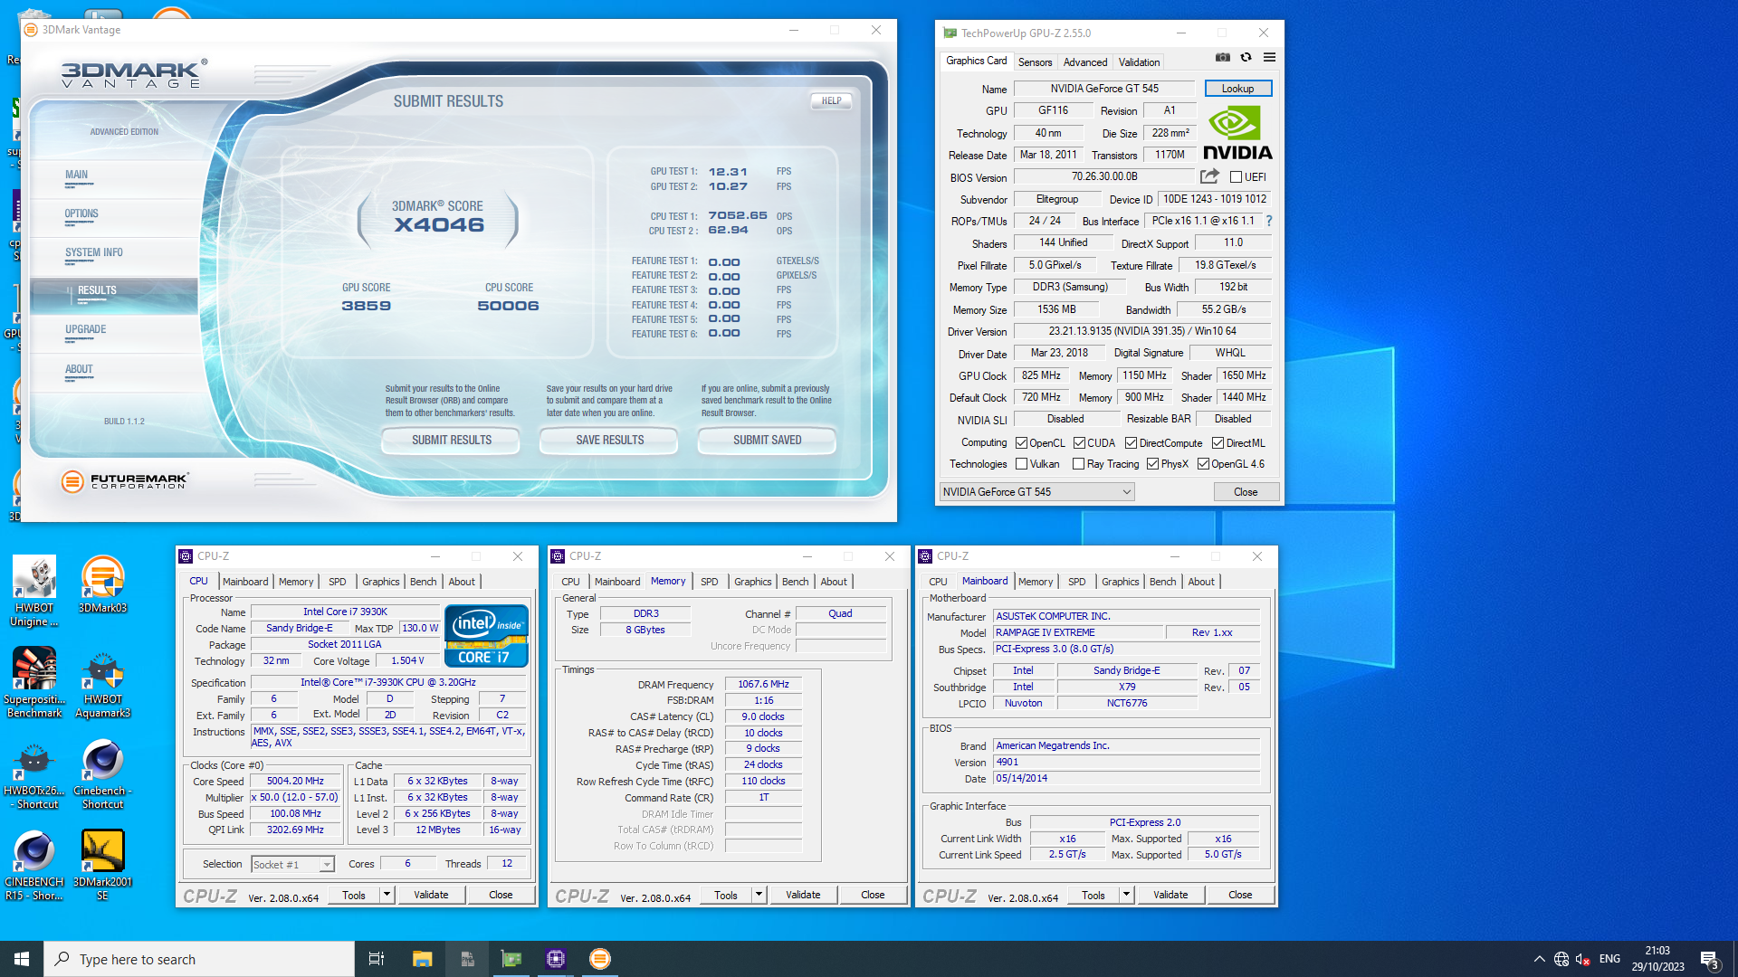The width and height of the screenshot is (1738, 977).
Task: Click the Windows Start button
Action: click(x=22, y=959)
